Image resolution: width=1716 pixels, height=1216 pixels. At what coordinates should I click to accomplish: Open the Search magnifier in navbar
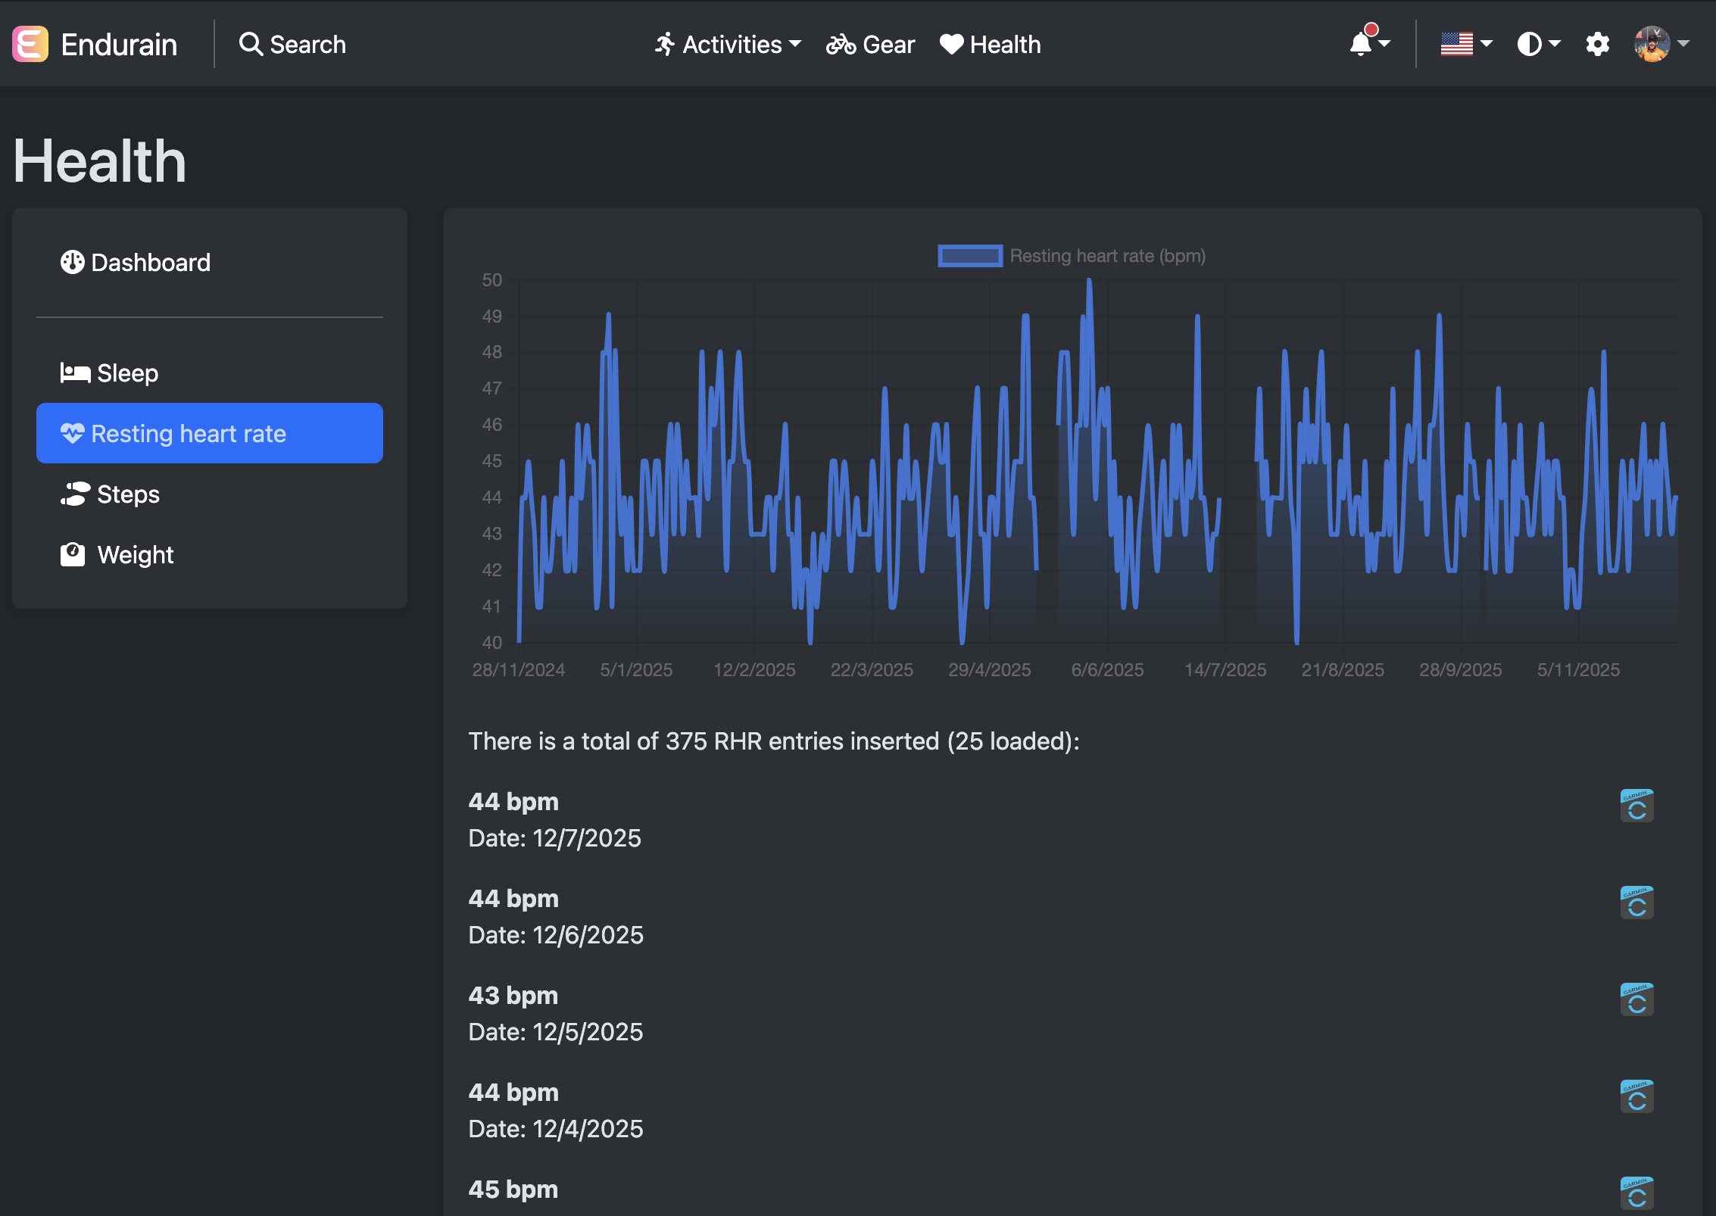click(251, 44)
